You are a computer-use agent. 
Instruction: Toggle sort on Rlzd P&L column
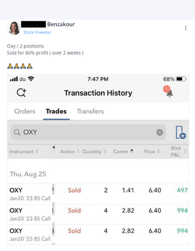click(x=179, y=152)
